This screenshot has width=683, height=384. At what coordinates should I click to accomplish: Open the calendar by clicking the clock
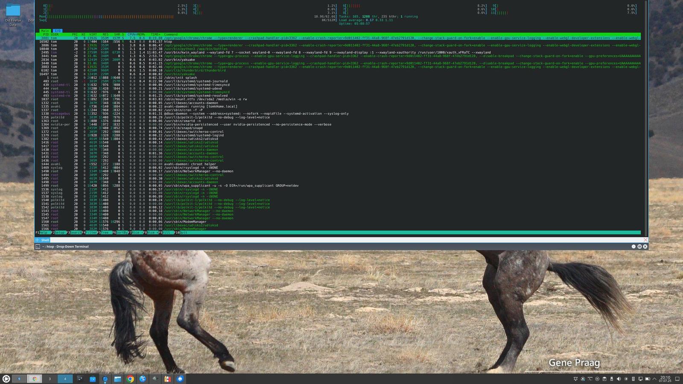click(665, 379)
